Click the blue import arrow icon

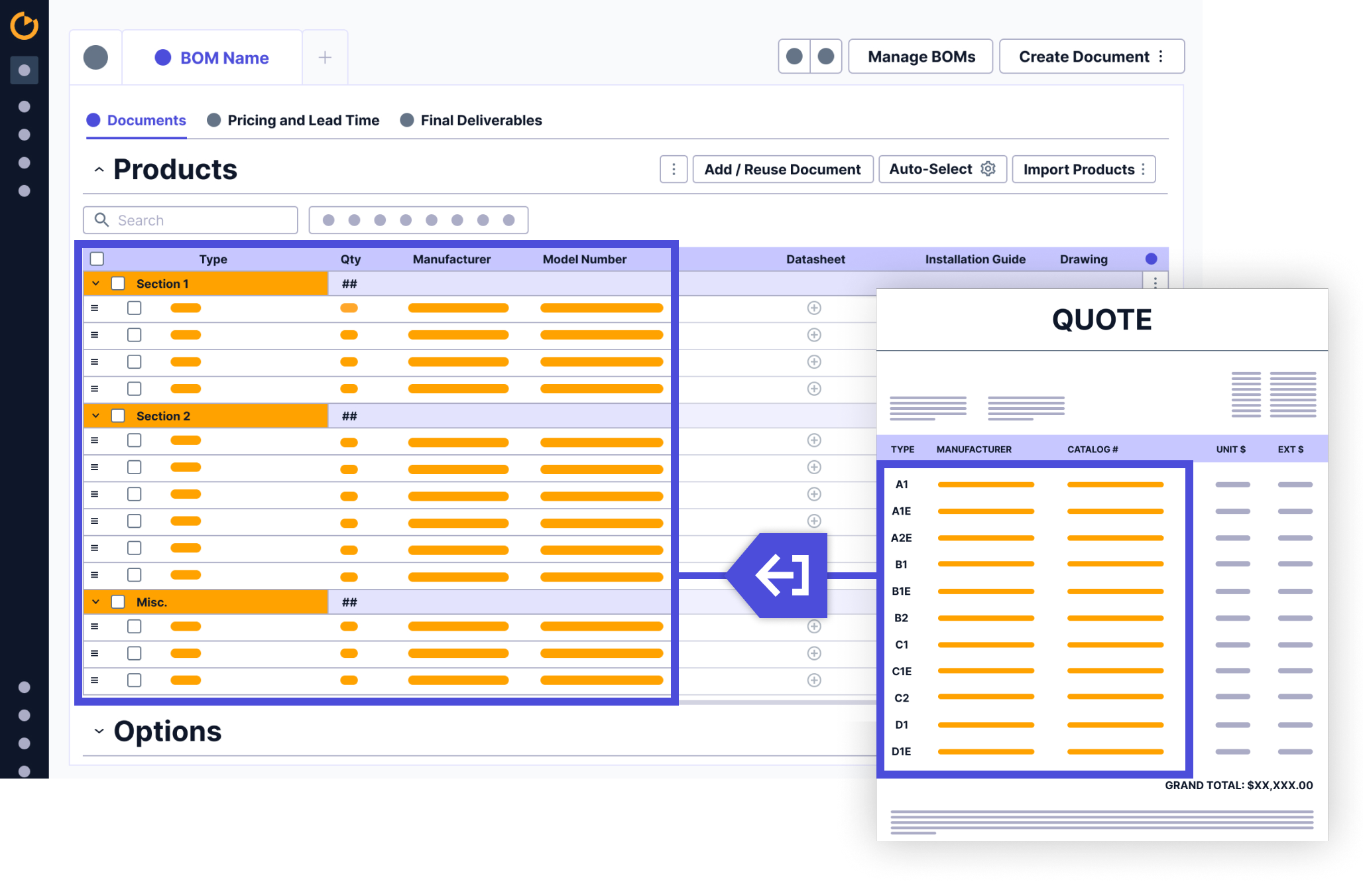[782, 575]
